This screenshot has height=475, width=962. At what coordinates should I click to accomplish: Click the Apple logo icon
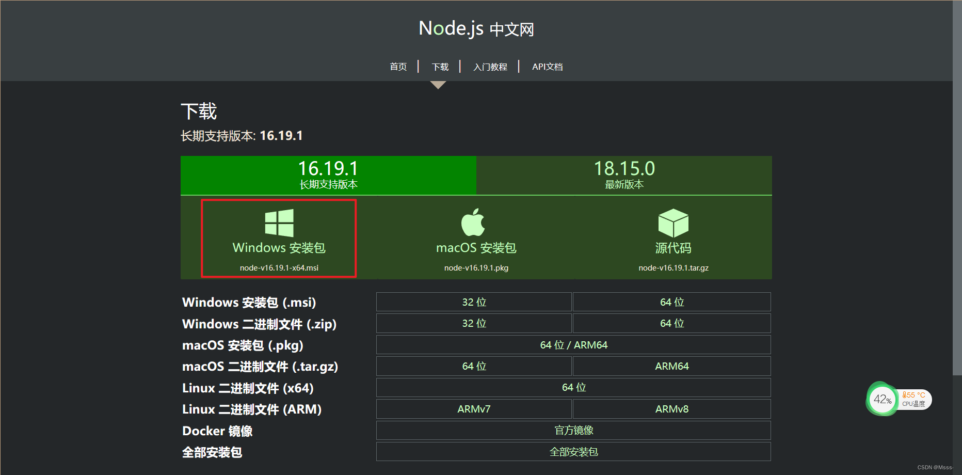[x=473, y=222]
